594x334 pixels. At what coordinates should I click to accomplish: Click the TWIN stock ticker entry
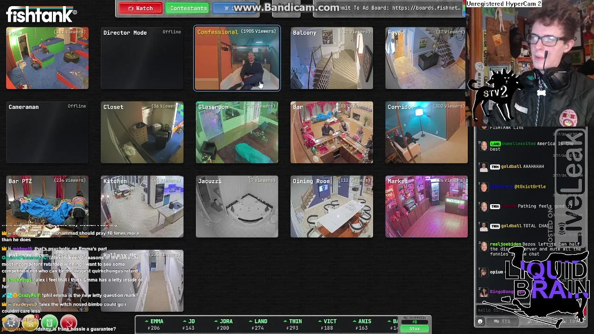[292, 324]
